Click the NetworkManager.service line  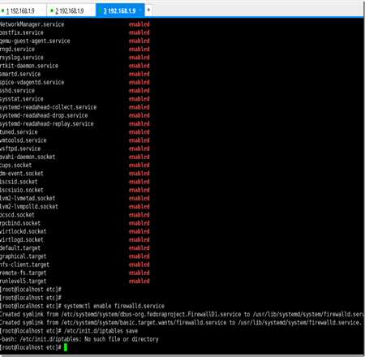pos(32,24)
